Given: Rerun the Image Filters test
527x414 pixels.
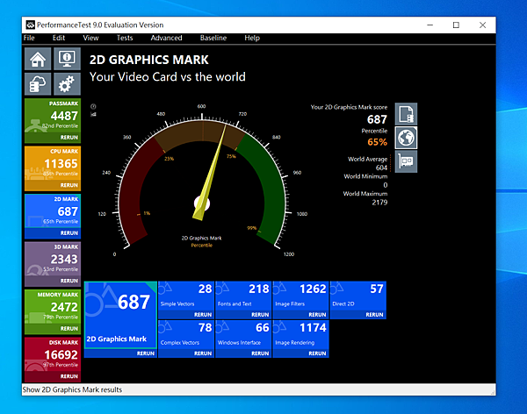Looking at the screenshot, I should coord(317,315).
